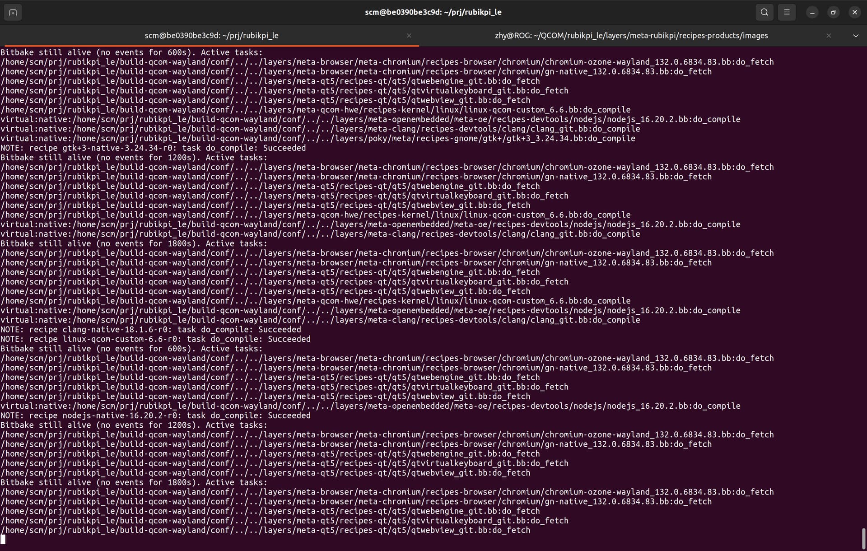Open a new terminal tab
The image size is (867, 551).
coord(13,12)
